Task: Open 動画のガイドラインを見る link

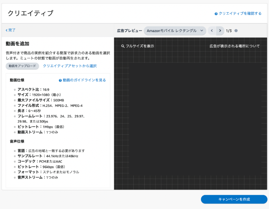Action: point(82,80)
